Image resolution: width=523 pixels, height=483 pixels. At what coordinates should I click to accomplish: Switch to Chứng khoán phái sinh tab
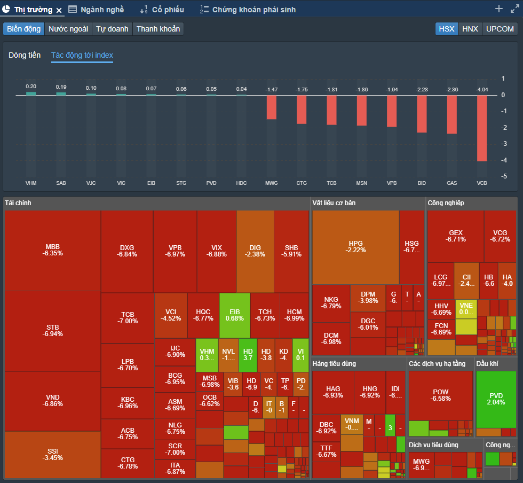click(253, 10)
